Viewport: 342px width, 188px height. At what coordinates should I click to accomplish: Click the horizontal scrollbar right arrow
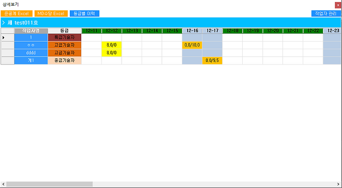(339, 184)
